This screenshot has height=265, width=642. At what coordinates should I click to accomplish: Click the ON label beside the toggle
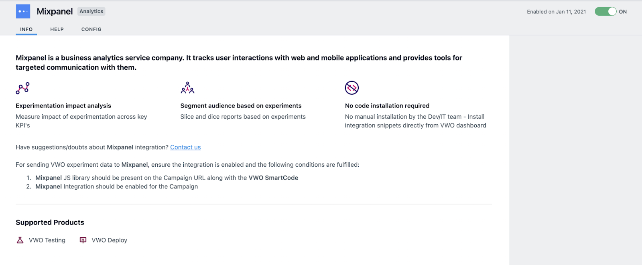(x=623, y=12)
